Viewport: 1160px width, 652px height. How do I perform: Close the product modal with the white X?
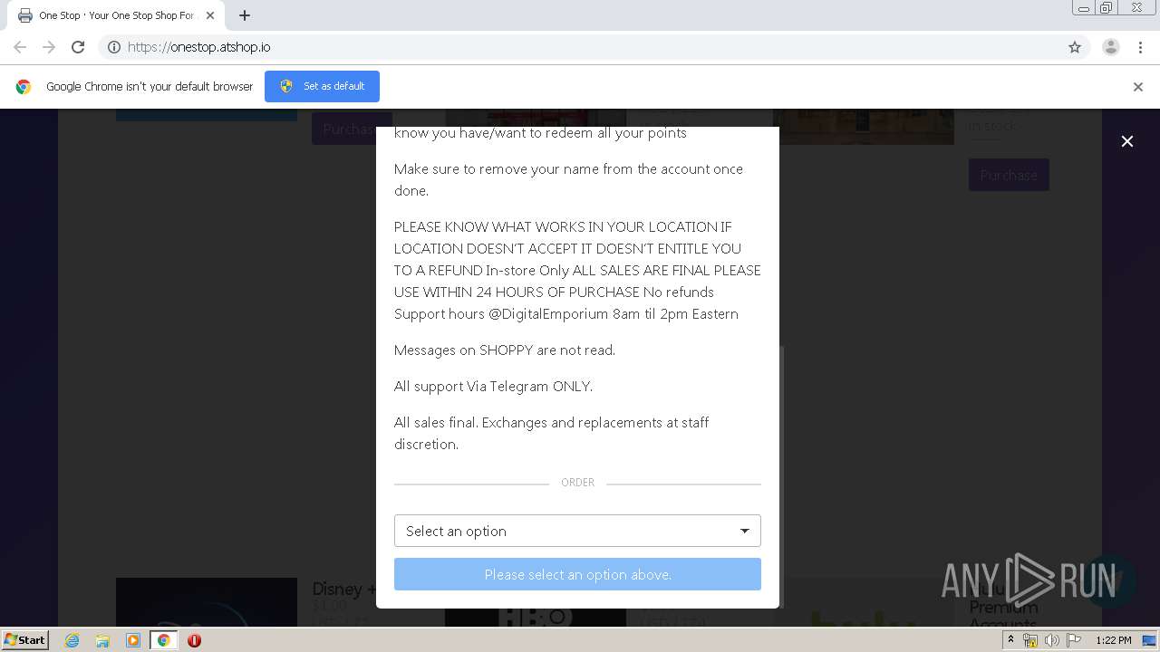tap(1127, 141)
